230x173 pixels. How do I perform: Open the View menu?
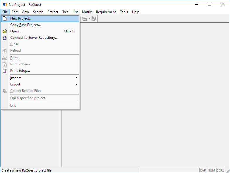click(x=25, y=12)
